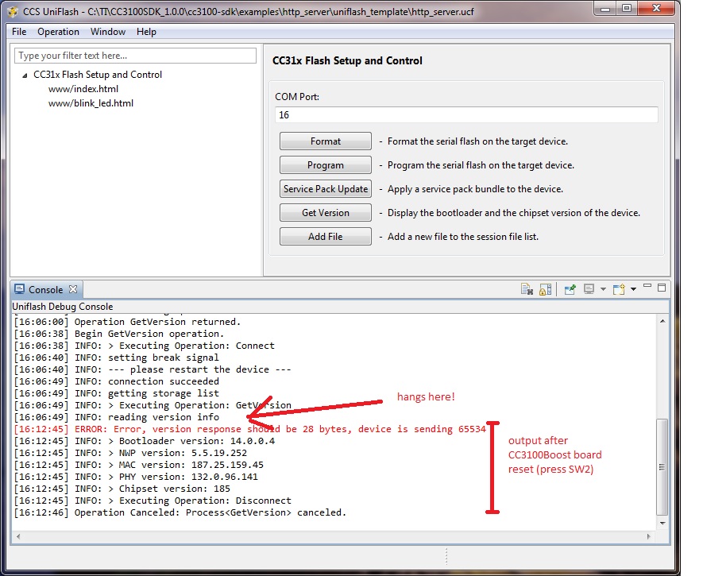Maximize the Console panel
Image resolution: width=703 pixels, height=576 pixels.
662,288
